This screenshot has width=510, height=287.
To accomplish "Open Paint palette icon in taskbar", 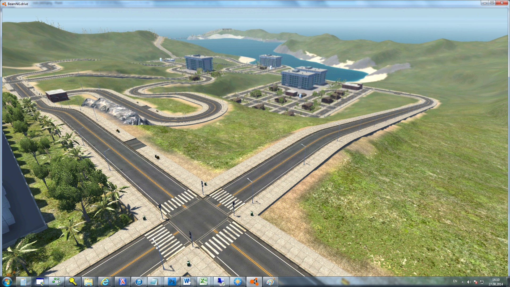I will [270, 282].
